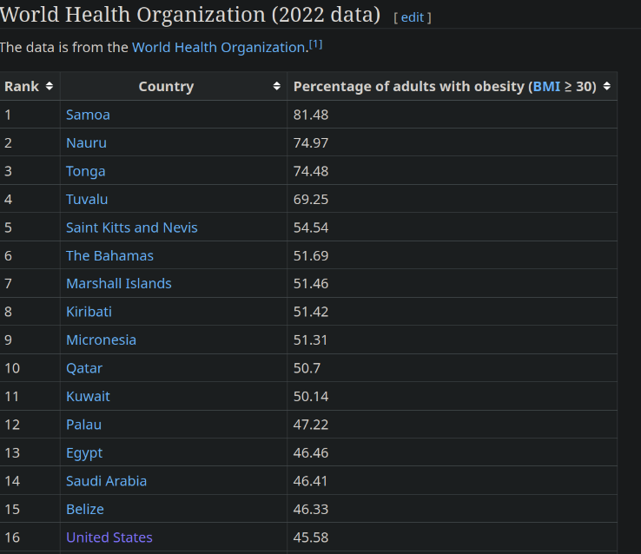Viewport: 641px width, 554px height.
Task: Select the 81.48 percentage cell
Action: [x=452, y=115]
